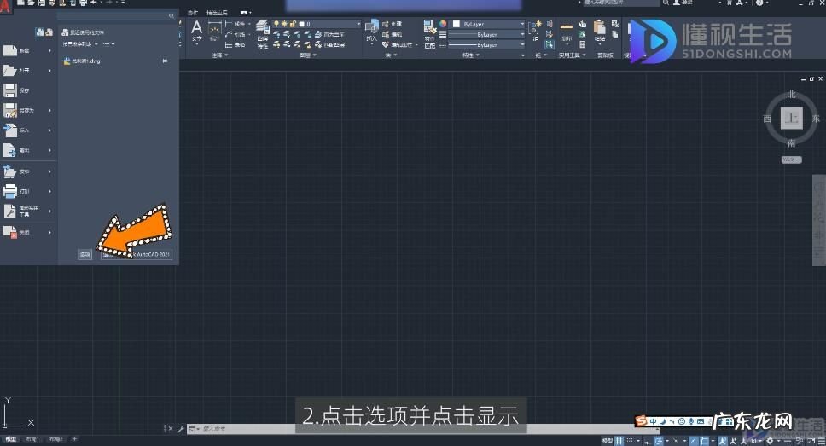Click the application menu search field

coord(113,15)
